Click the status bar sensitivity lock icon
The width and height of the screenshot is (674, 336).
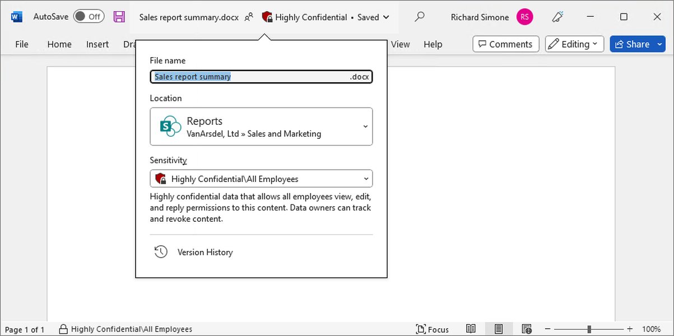[63, 329]
